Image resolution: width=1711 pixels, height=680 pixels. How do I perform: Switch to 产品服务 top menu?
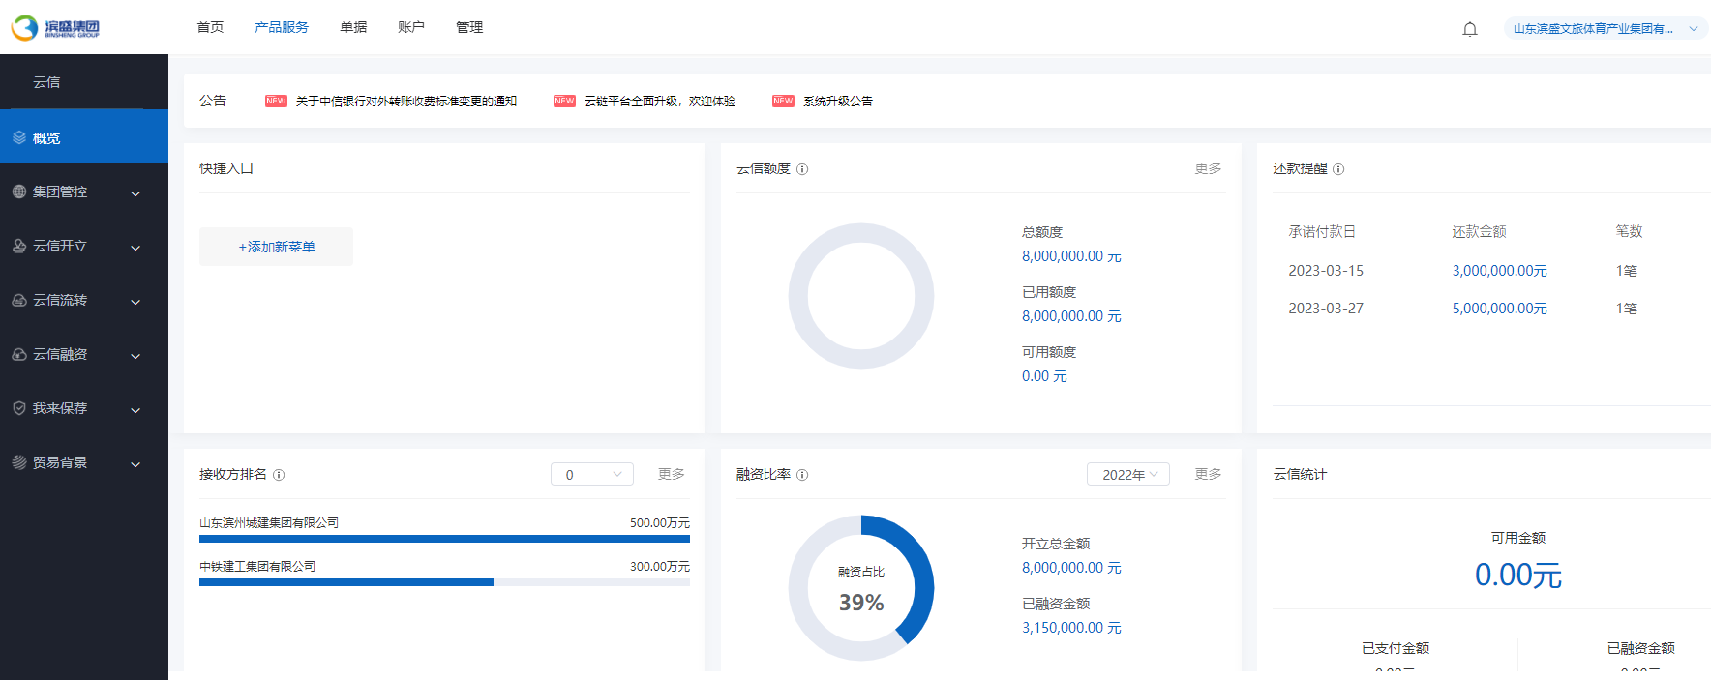pyautogui.click(x=281, y=27)
